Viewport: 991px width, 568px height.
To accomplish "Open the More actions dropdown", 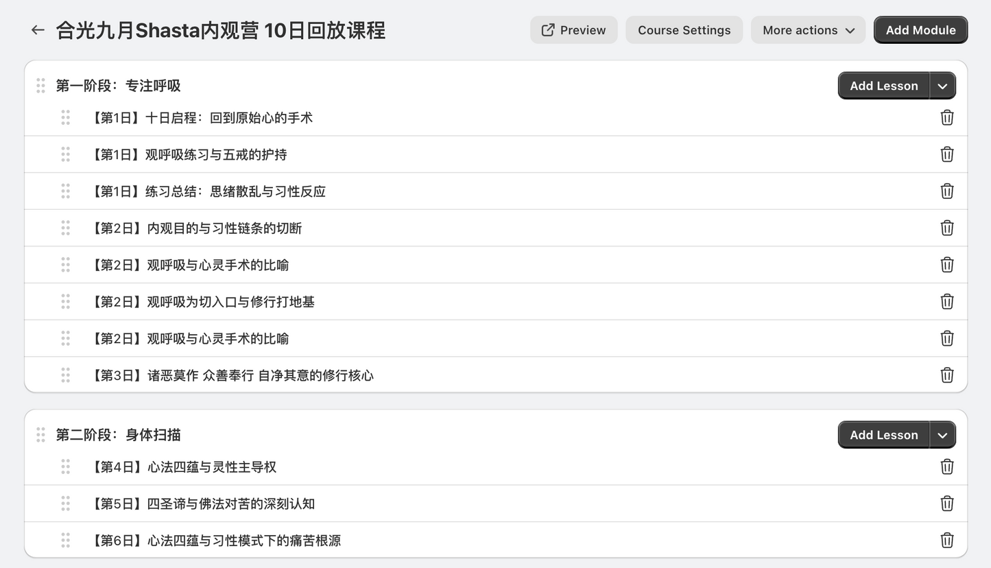I will 808,30.
